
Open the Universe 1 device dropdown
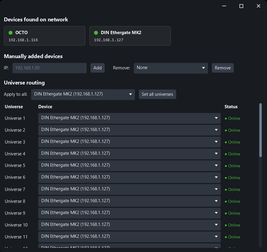[x=129, y=118]
